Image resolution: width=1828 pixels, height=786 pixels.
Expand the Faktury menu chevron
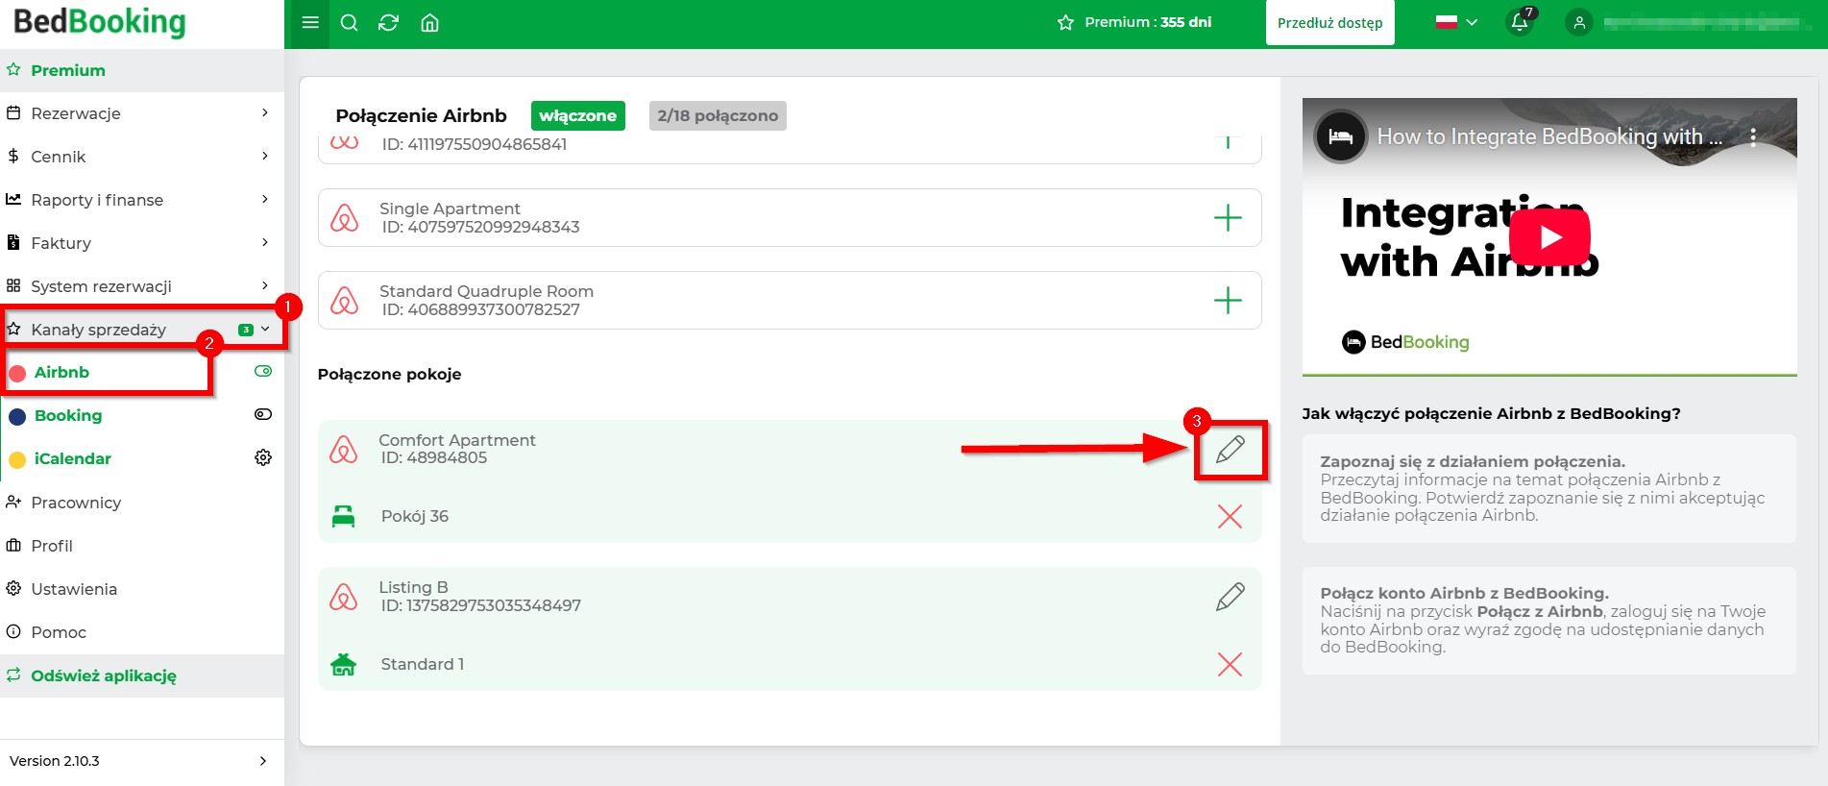[x=265, y=242]
